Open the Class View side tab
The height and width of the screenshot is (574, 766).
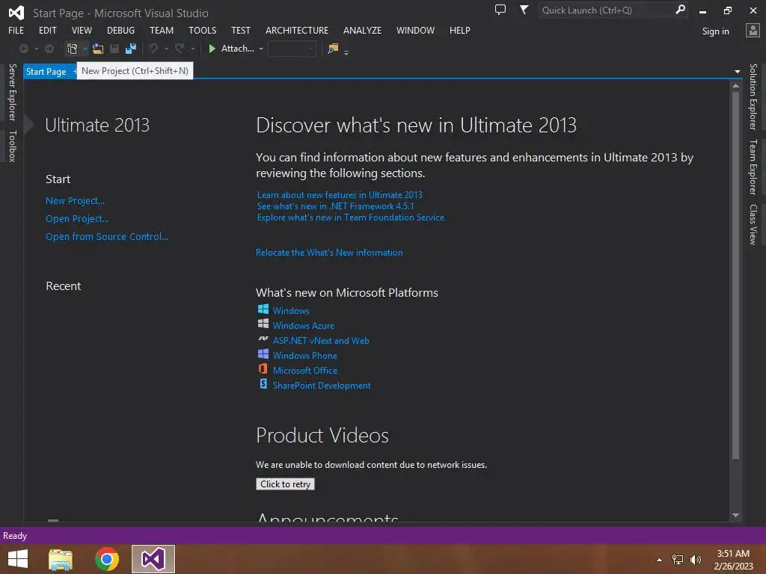(x=753, y=224)
